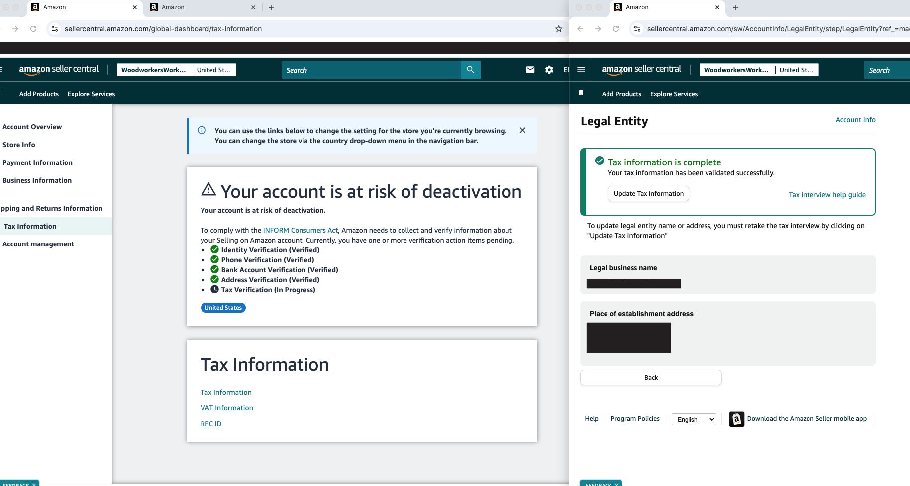The height and width of the screenshot is (486, 910).
Task: Click the green check beside Identity Verification
Action: (x=214, y=249)
